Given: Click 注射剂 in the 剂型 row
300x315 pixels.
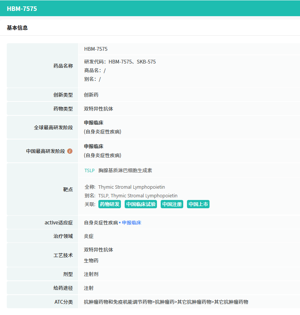Looking at the screenshot, I should coord(91,274).
